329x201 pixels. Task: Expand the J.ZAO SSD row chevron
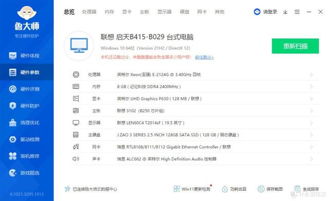312,135
